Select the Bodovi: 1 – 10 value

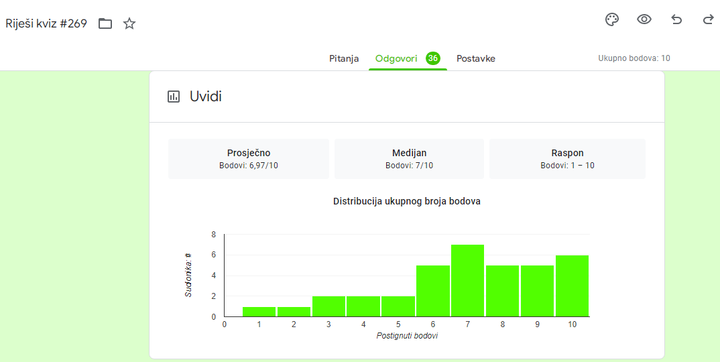[x=567, y=166]
